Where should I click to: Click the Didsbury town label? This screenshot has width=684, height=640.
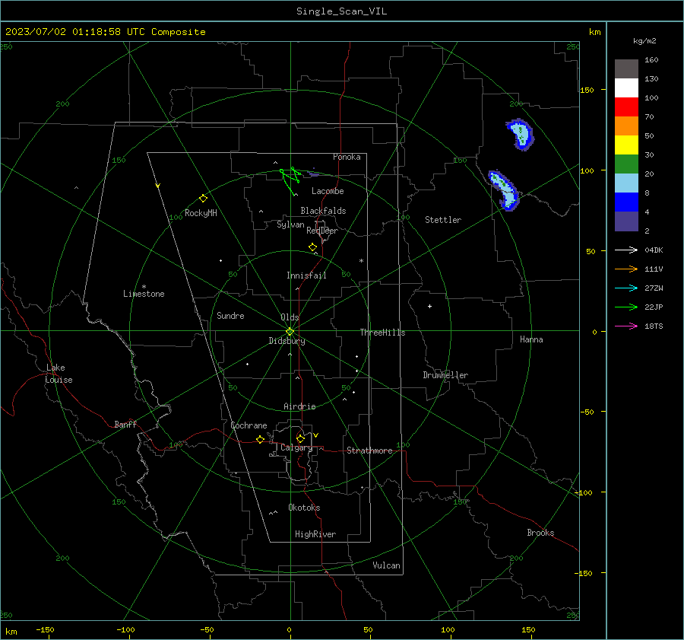click(287, 341)
